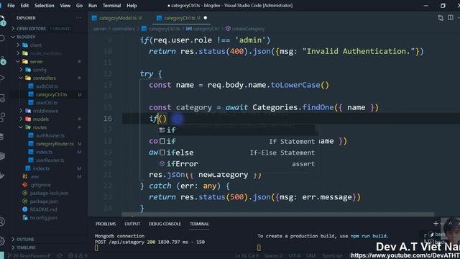This screenshot has width=460, height=259.
Task: Expand client folder chevron
Action: point(18,45)
